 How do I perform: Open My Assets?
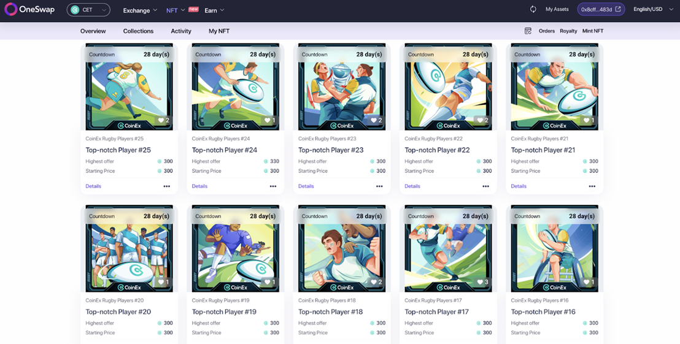point(557,9)
